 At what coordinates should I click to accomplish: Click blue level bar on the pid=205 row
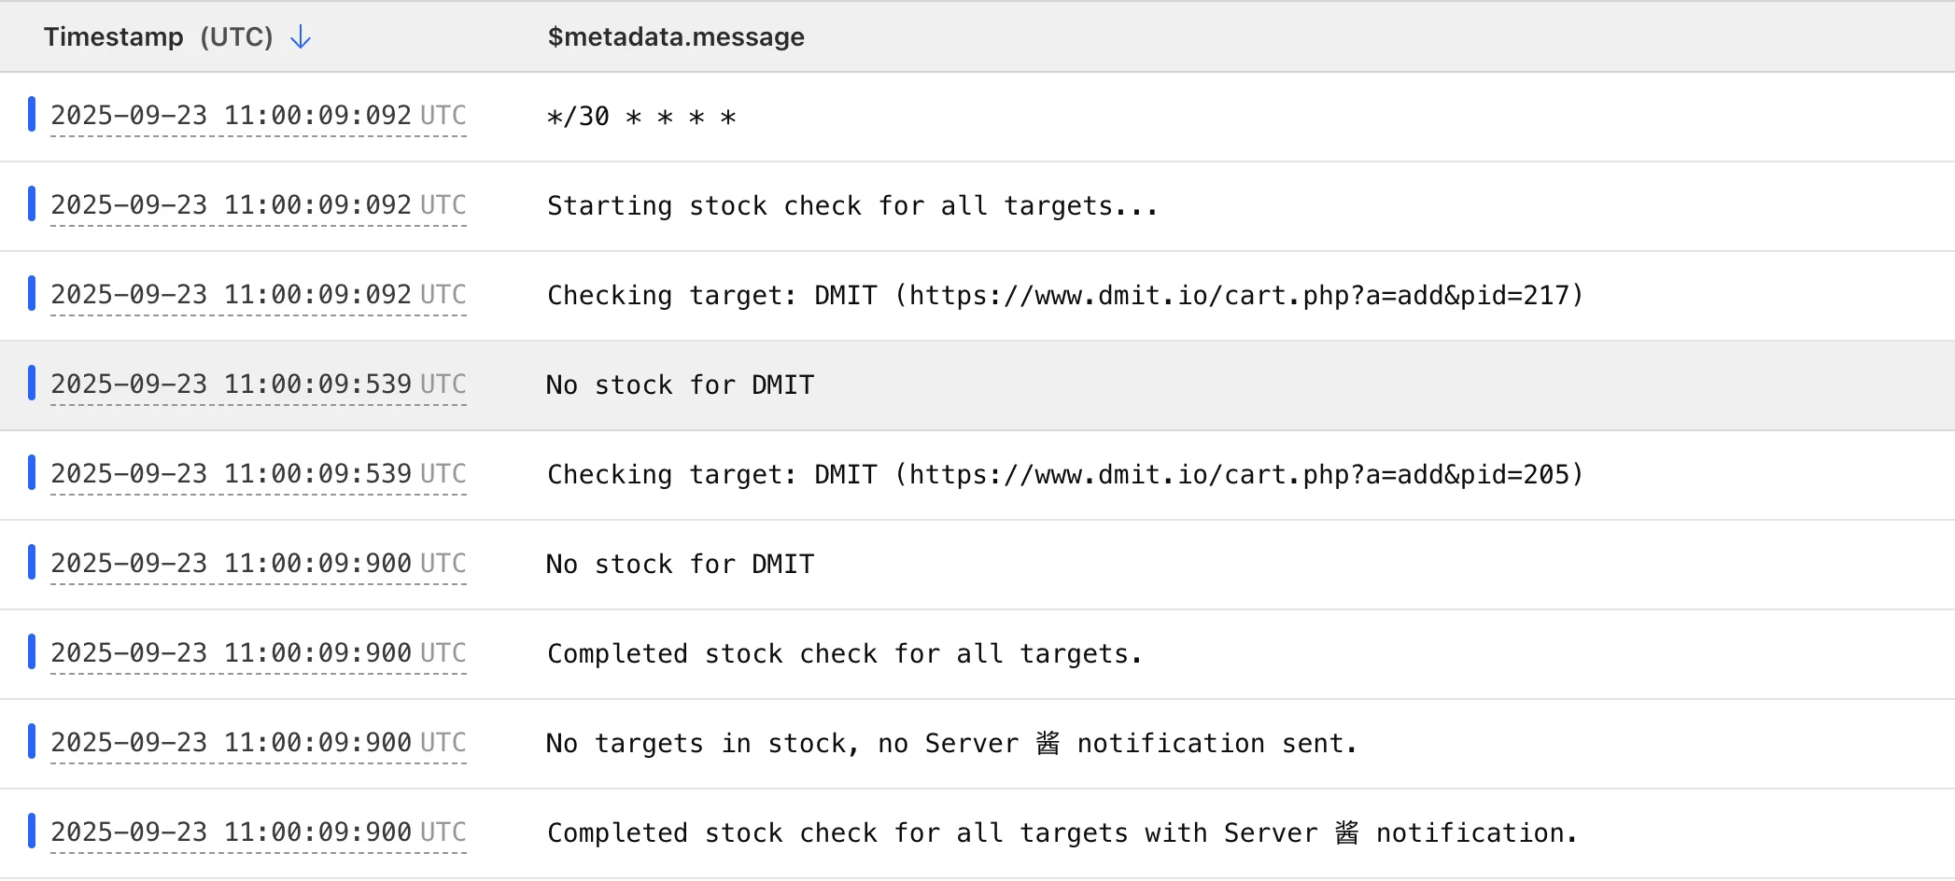[32, 472]
